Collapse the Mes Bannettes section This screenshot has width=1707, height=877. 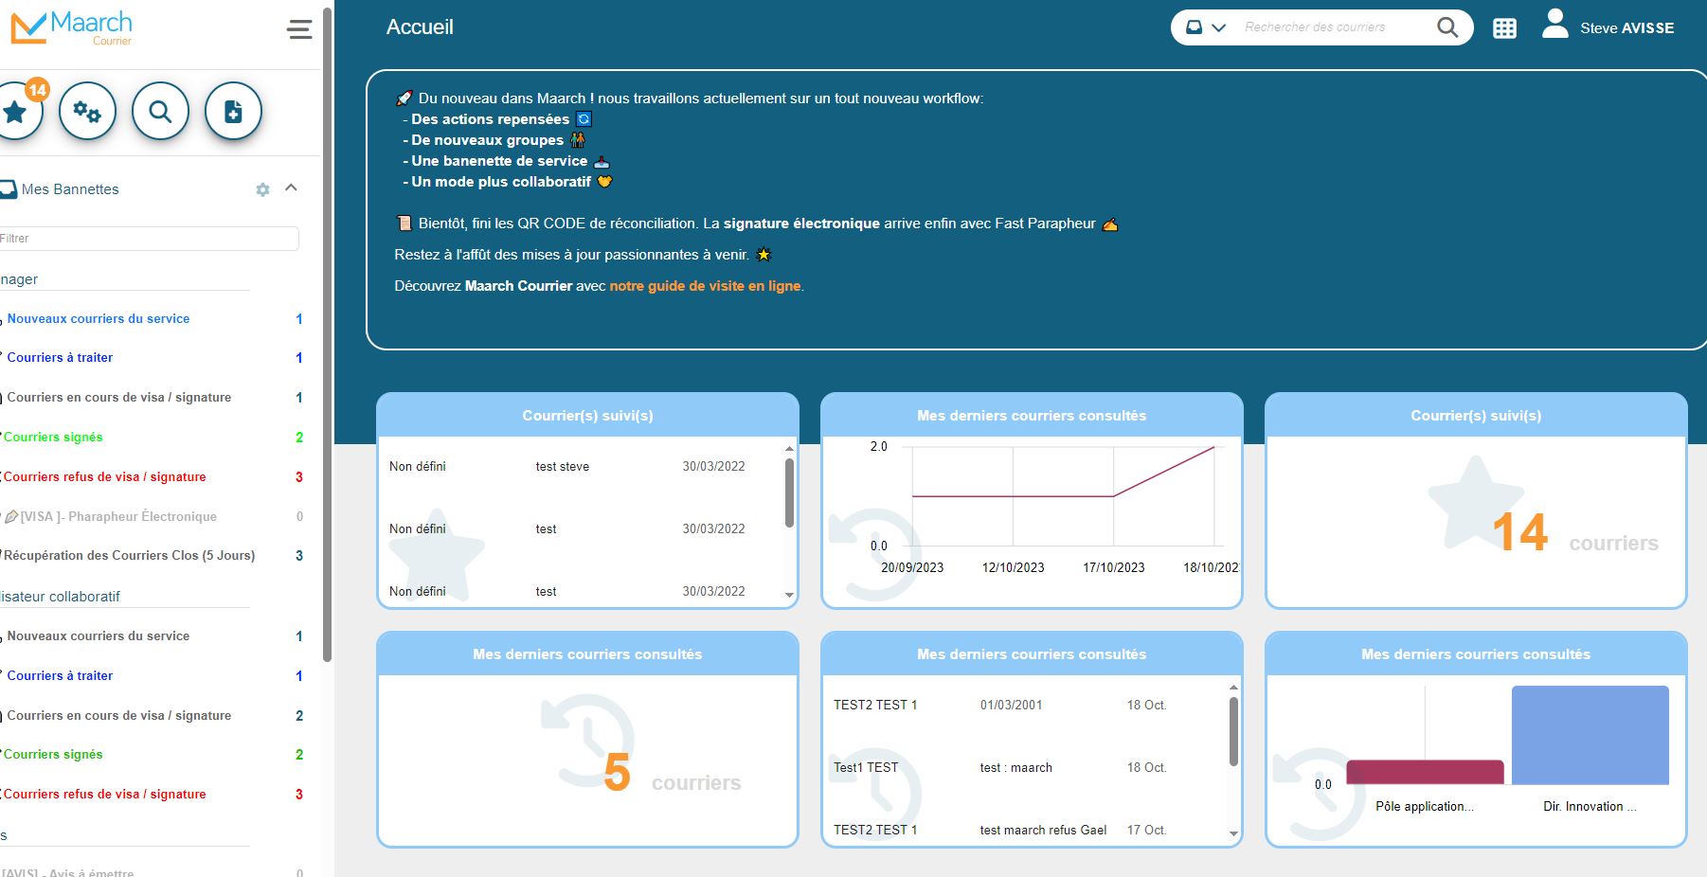[x=292, y=188]
